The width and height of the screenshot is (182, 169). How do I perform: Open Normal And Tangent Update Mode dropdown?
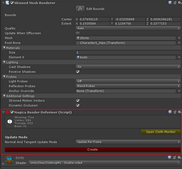click(128, 142)
